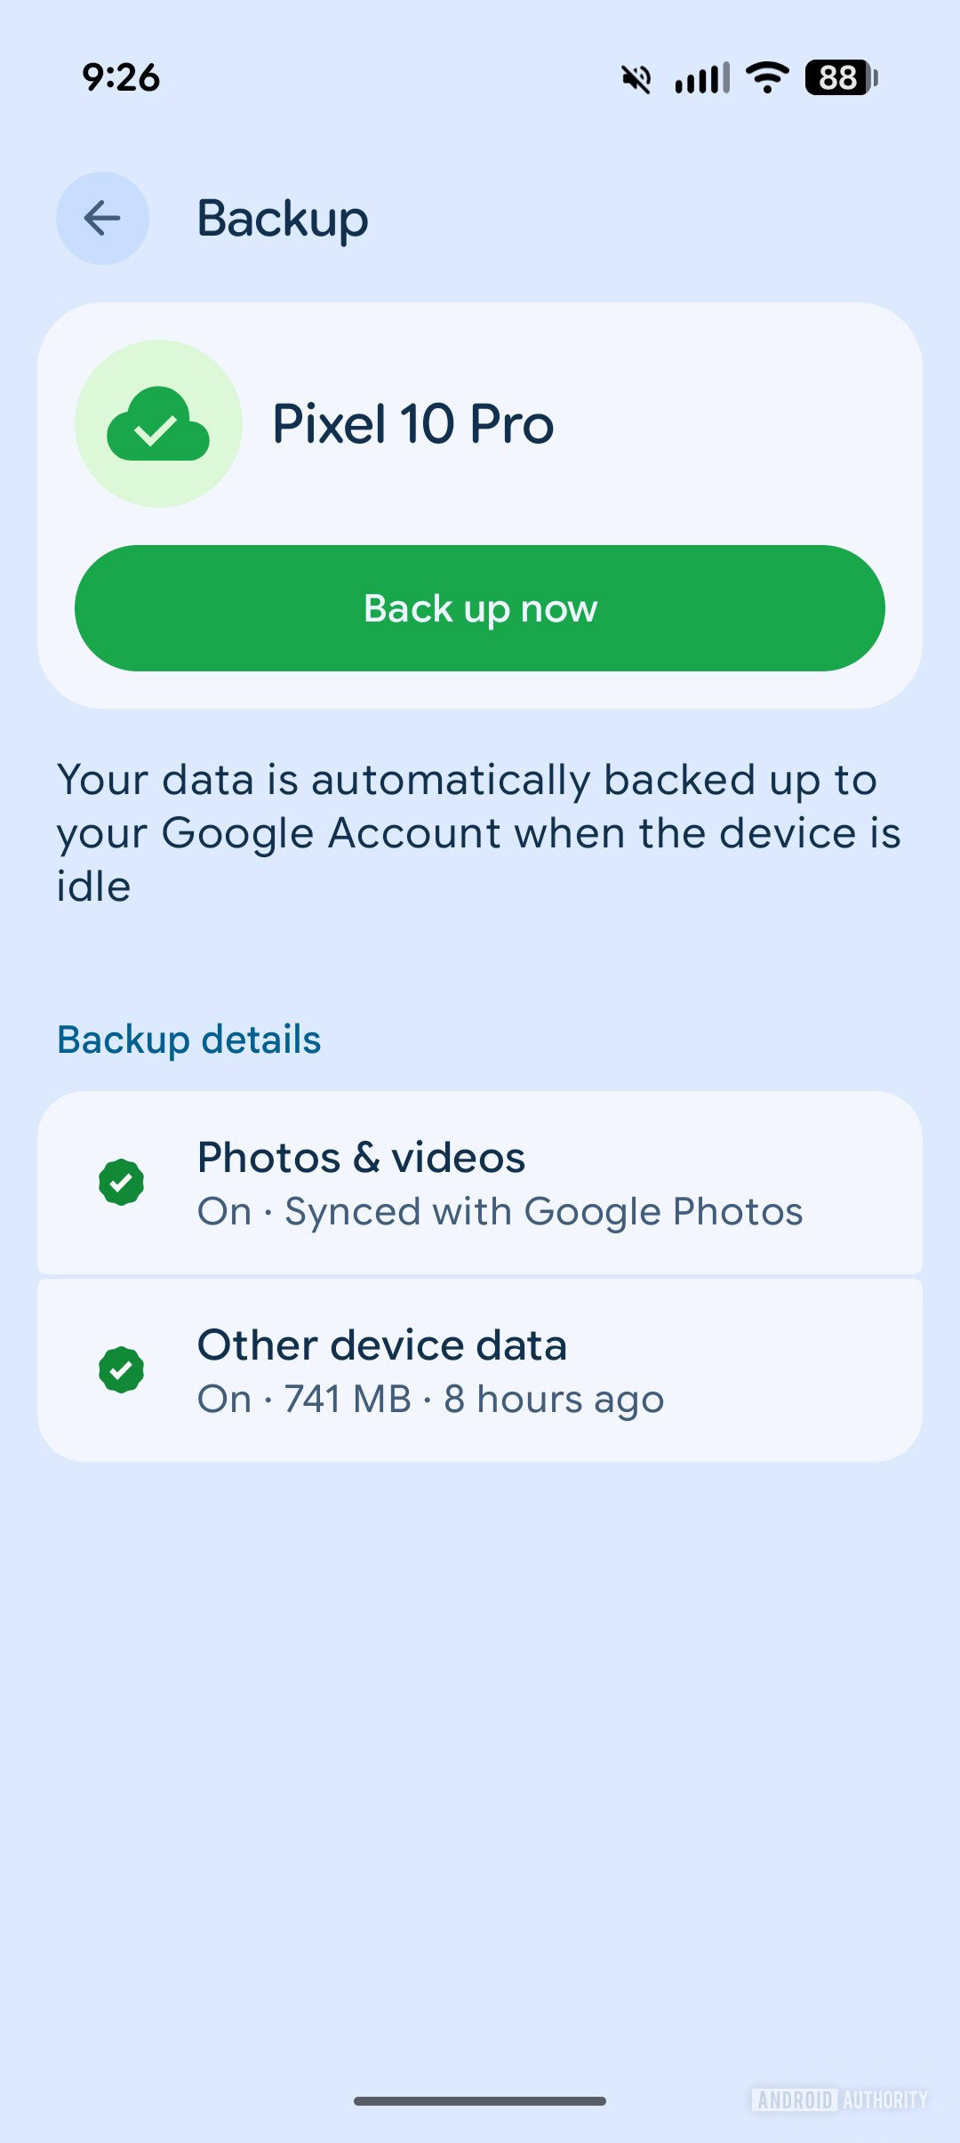This screenshot has height=2143, width=960.
Task: Open the 8 hours ago backup entry
Action: [553, 1398]
